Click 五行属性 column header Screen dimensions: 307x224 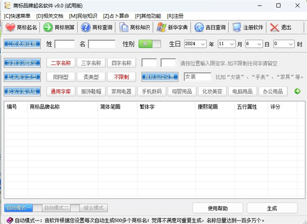click(x=251, y=107)
